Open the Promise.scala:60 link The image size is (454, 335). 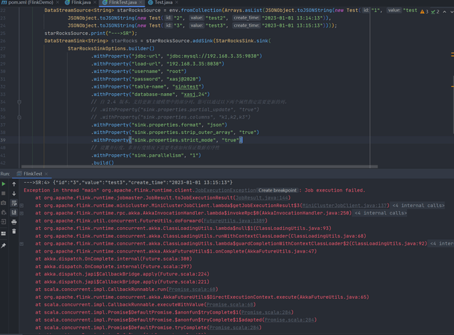[x=192, y=289]
